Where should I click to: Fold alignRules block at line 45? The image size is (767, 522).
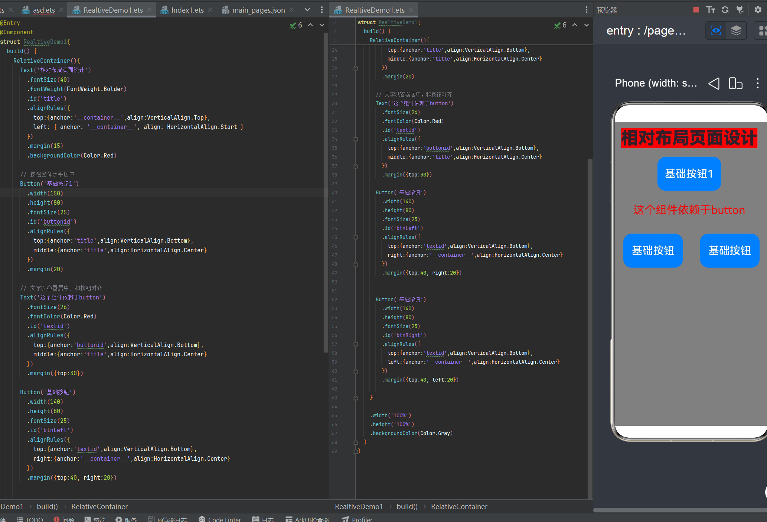[x=356, y=237]
